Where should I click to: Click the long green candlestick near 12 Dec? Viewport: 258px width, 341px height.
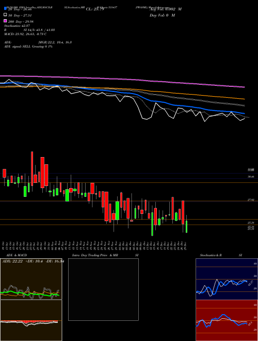point(152,224)
